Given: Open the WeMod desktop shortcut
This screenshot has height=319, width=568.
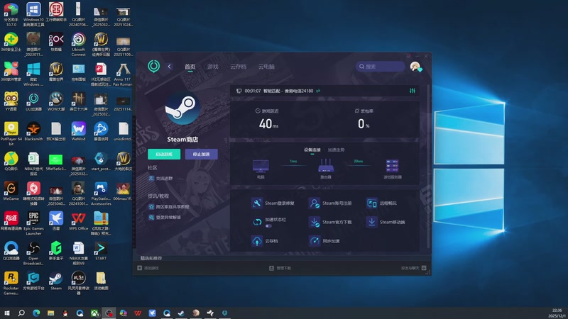Looking at the screenshot, I should click(78, 132).
